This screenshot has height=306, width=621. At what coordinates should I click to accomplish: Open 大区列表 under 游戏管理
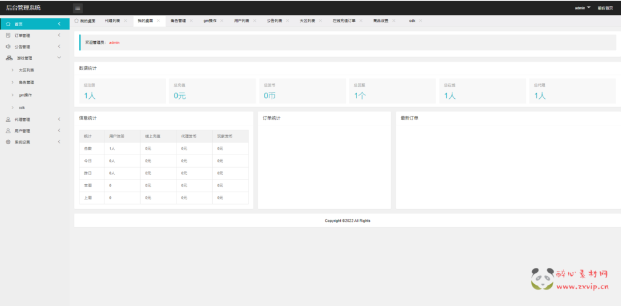pos(26,70)
